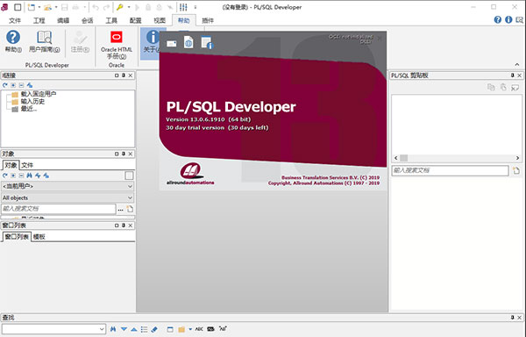
Task: Click the 对象 panel search input field
Action: pyautogui.click(x=59, y=209)
